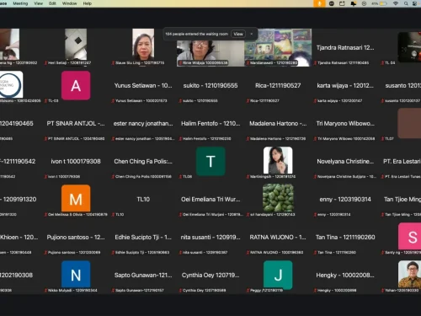Click the battery status icon
The image size is (421, 316).
point(383,3)
